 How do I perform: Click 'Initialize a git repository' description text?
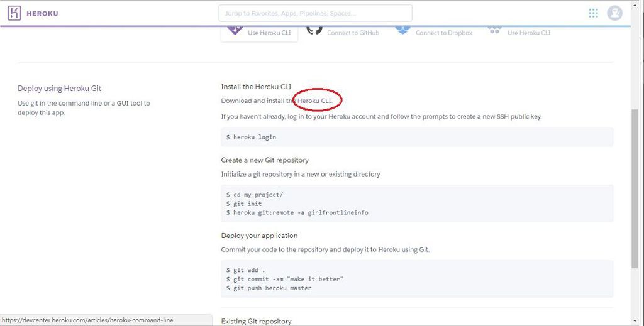click(x=301, y=174)
